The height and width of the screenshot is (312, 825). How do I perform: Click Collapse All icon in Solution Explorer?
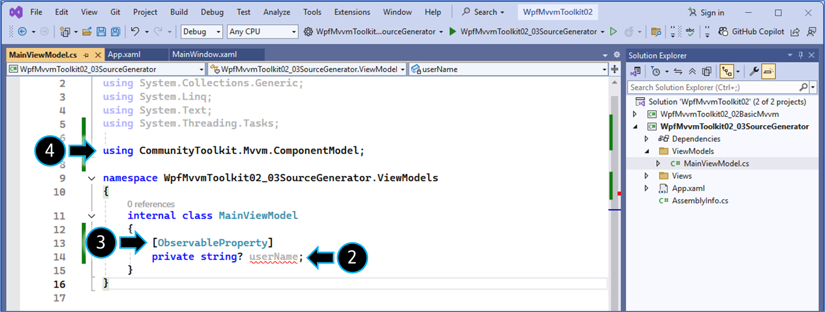coord(692,71)
